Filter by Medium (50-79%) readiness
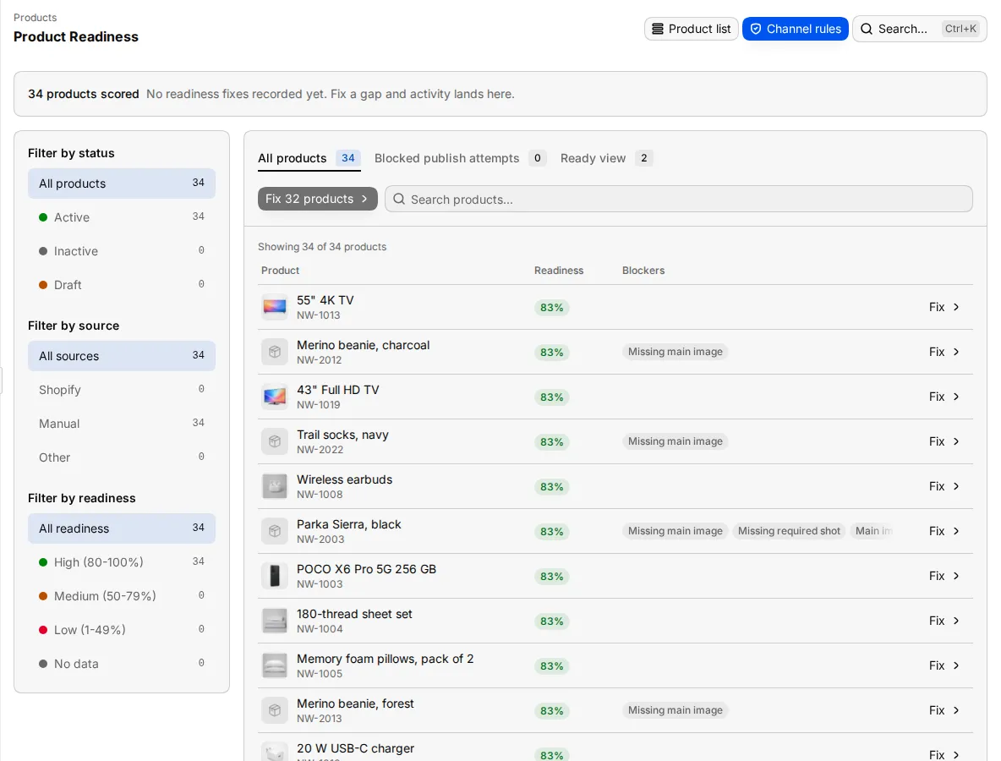 point(121,595)
